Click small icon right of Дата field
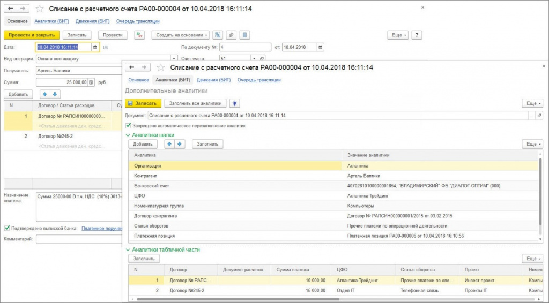Viewport: 549px width, 303px height. point(106,47)
